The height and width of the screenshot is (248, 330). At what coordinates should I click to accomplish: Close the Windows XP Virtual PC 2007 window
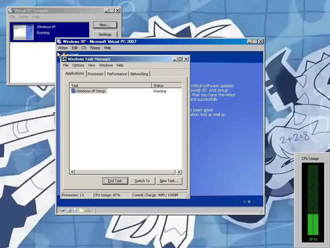coord(260,42)
